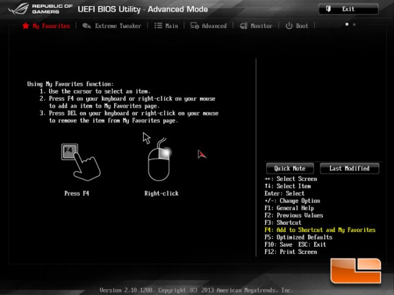Open the Advanced tab
Viewport: 394px width, 295px height.
click(208, 26)
